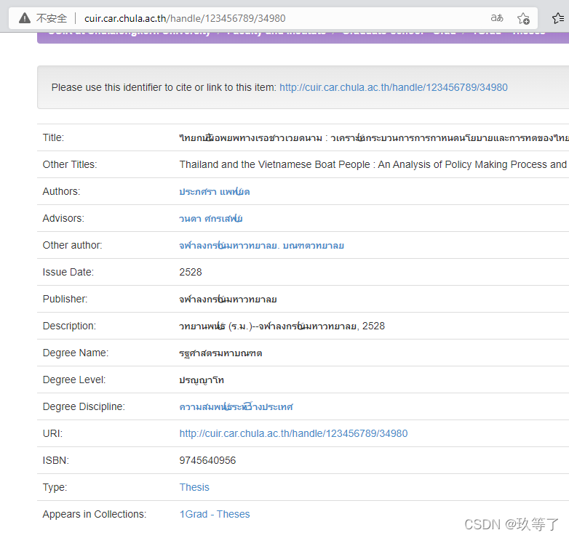
Task: Click the 不安全 security label
Action: pyautogui.click(x=52, y=18)
